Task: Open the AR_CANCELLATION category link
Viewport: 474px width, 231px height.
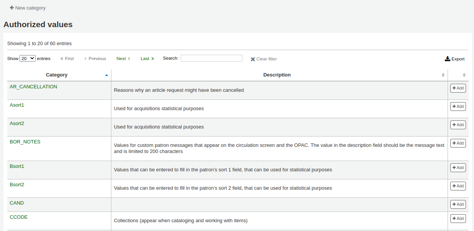Action: click(x=33, y=87)
